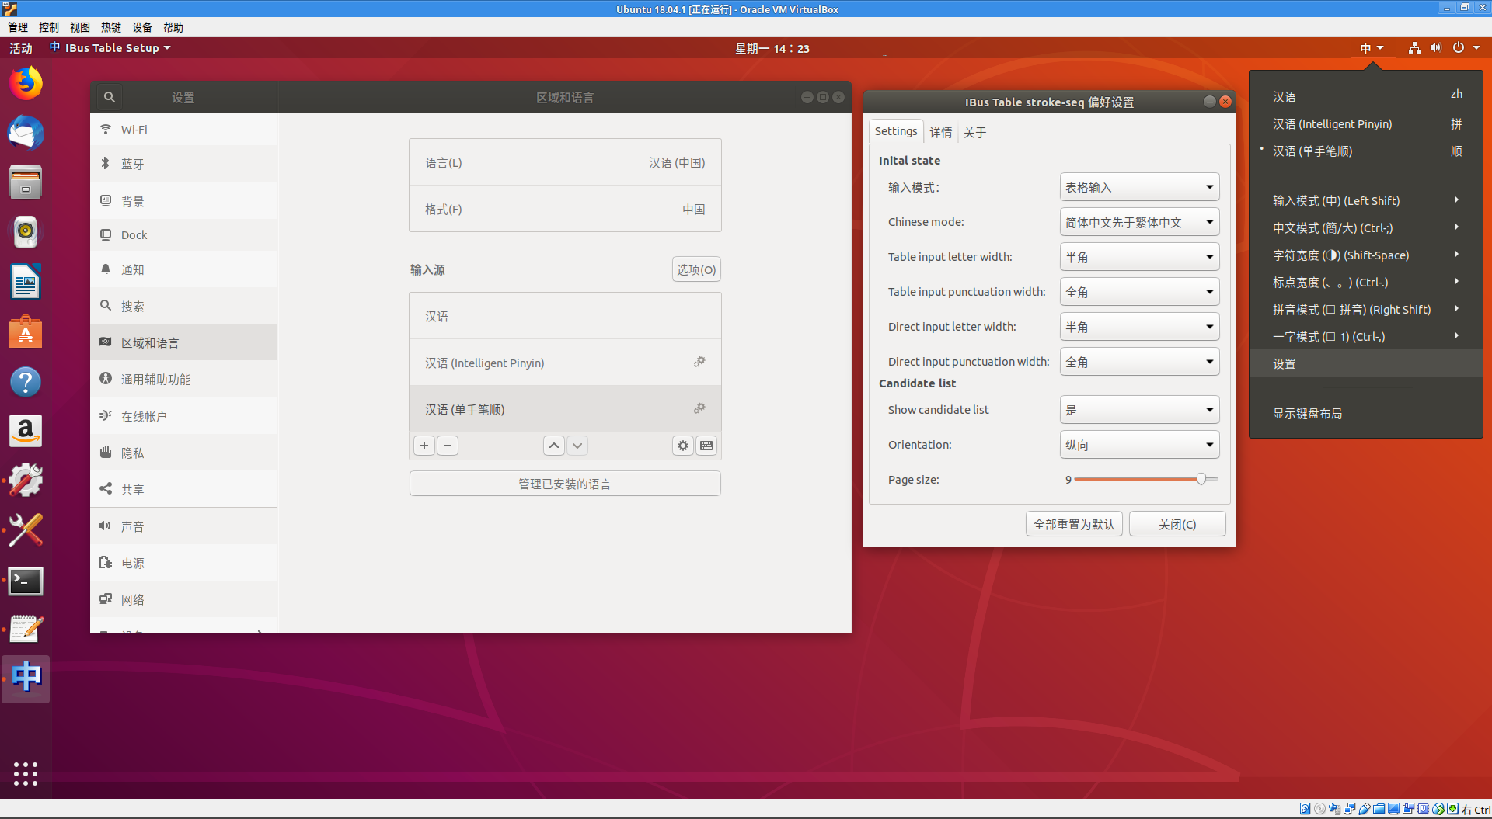Click the IBus Table Setup dock icon

point(26,678)
